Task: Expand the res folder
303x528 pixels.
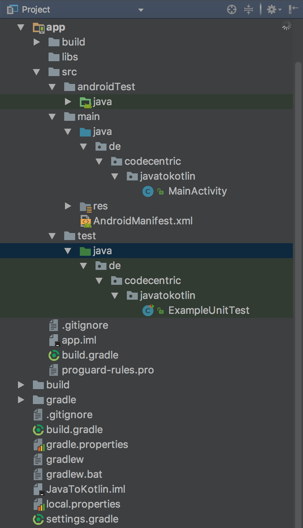Action: (68, 206)
